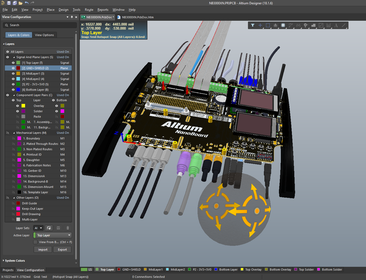This screenshot has width=366, height=280.
Task: Open the Active Layer dropdown
Action: tap(53, 235)
